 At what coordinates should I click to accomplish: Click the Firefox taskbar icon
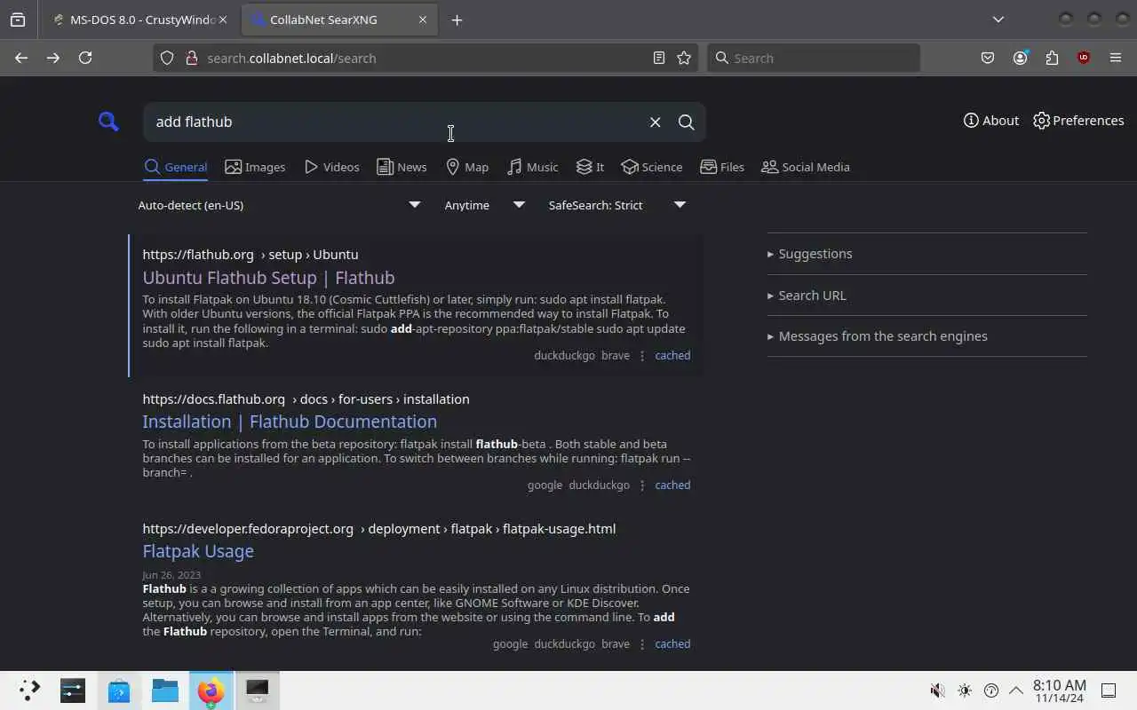pos(211,690)
